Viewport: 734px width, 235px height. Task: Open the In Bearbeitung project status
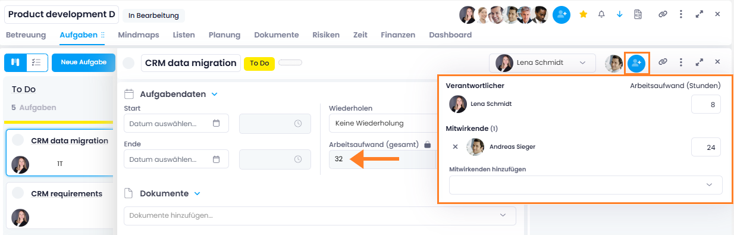154,15
